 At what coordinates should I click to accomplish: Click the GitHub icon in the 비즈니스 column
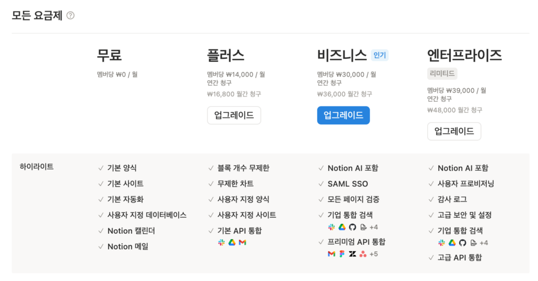pyautogui.click(x=353, y=227)
